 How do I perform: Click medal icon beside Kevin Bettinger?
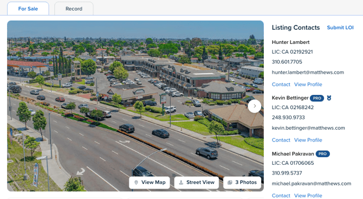tap(329, 98)
